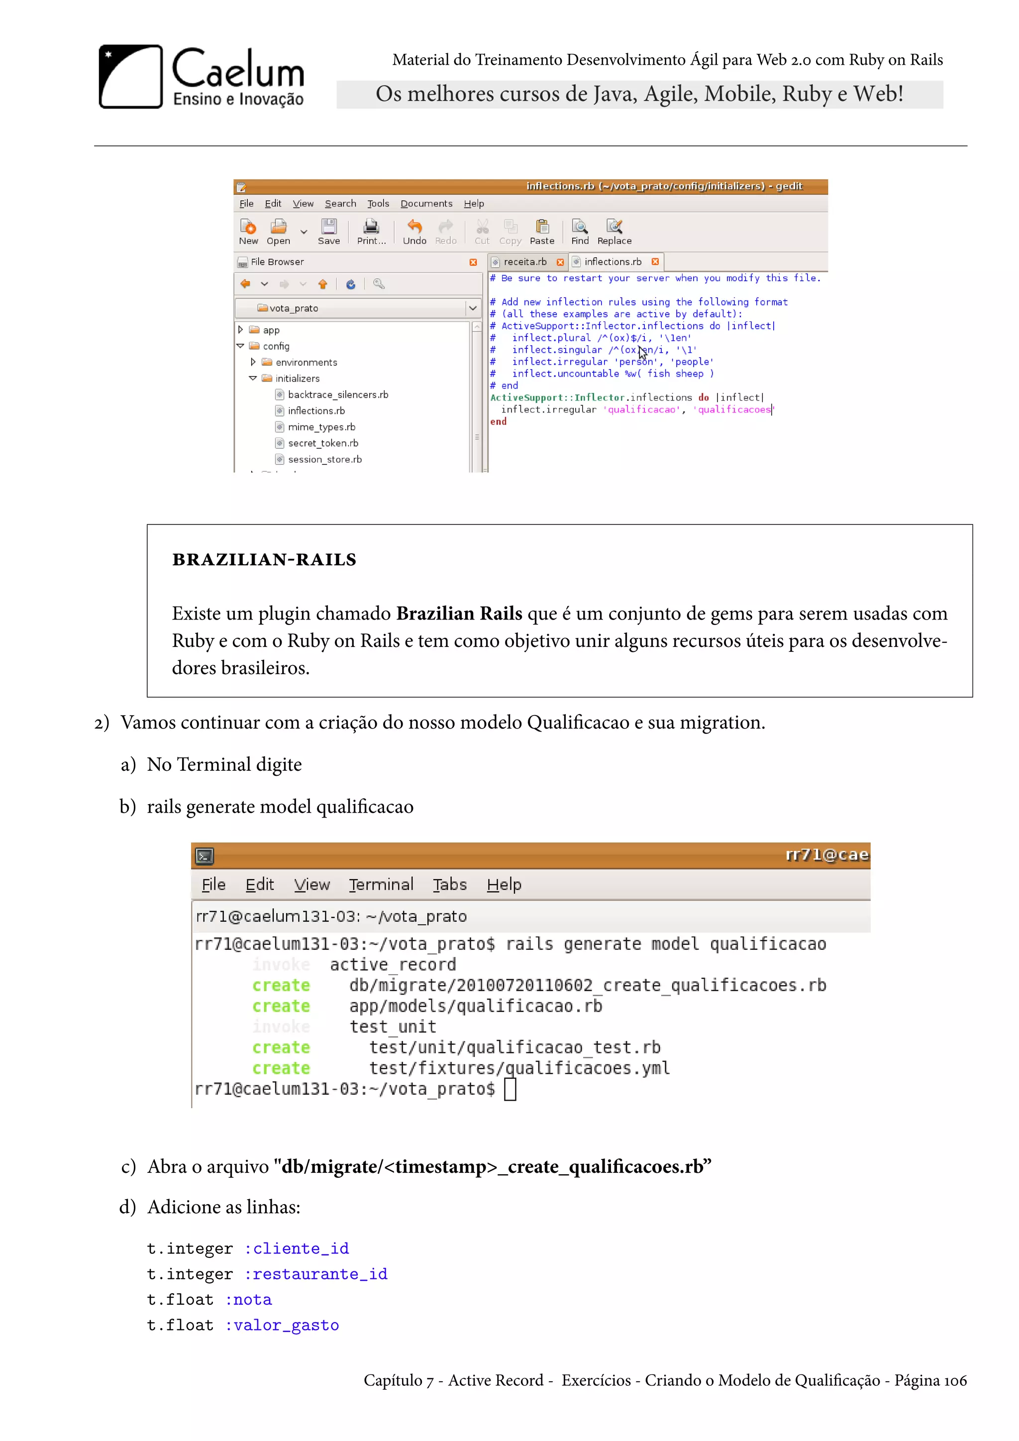Open the gedit Search menu
1019x1441 pixels.
[x=340, y=204]
